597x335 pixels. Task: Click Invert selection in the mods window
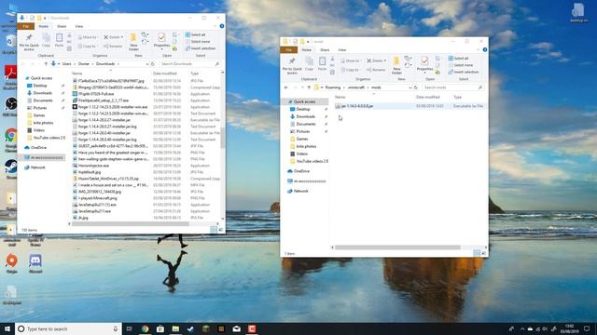coord(464,72)
